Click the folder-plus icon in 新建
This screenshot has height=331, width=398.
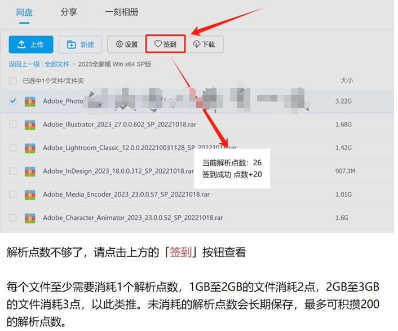[x=72, y=45]
